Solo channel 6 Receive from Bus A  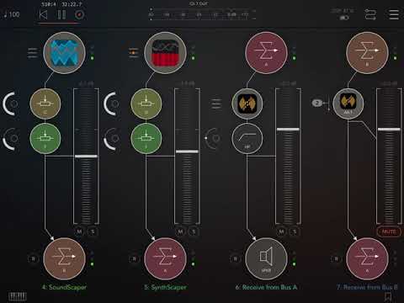(x=295, y=231)
